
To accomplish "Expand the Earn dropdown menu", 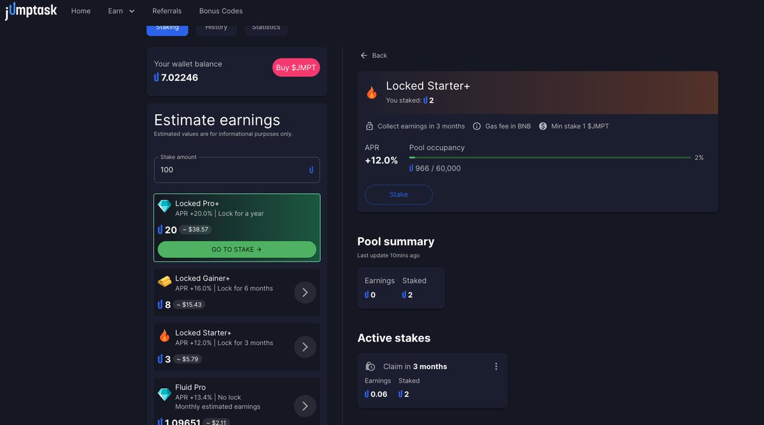I will click(x=122, y=11).
